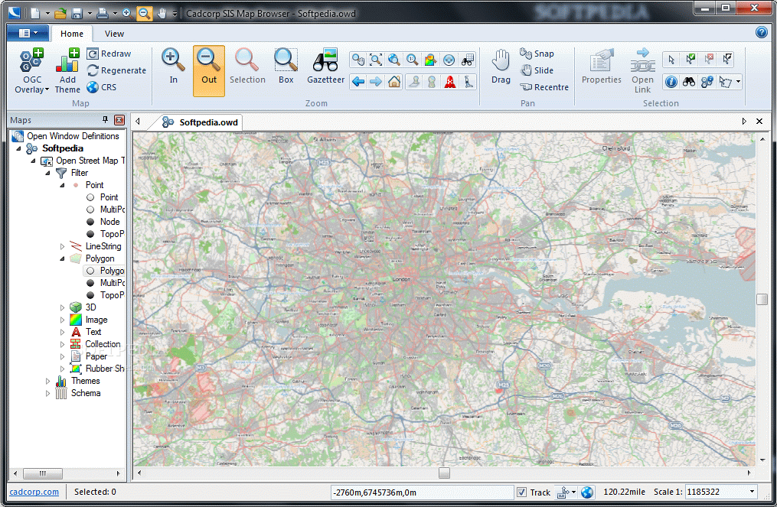Click the Recentre button
This screenshot has height=507, width=777.
544,87
